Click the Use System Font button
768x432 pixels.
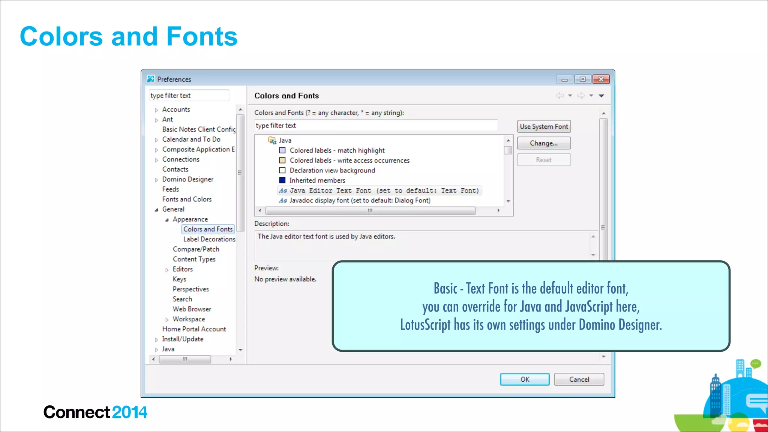(x=544, y=126)
